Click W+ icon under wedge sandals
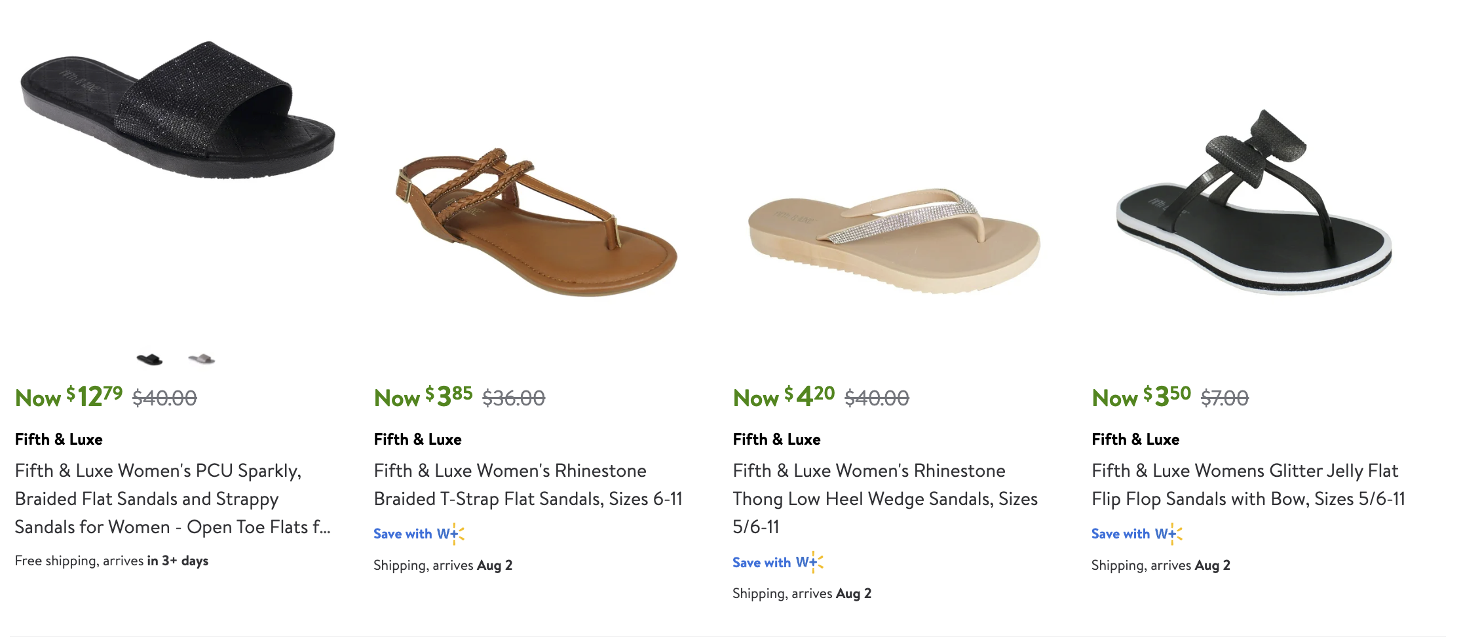The height and width of the screenshot is (638, 1461). [810, 562]
